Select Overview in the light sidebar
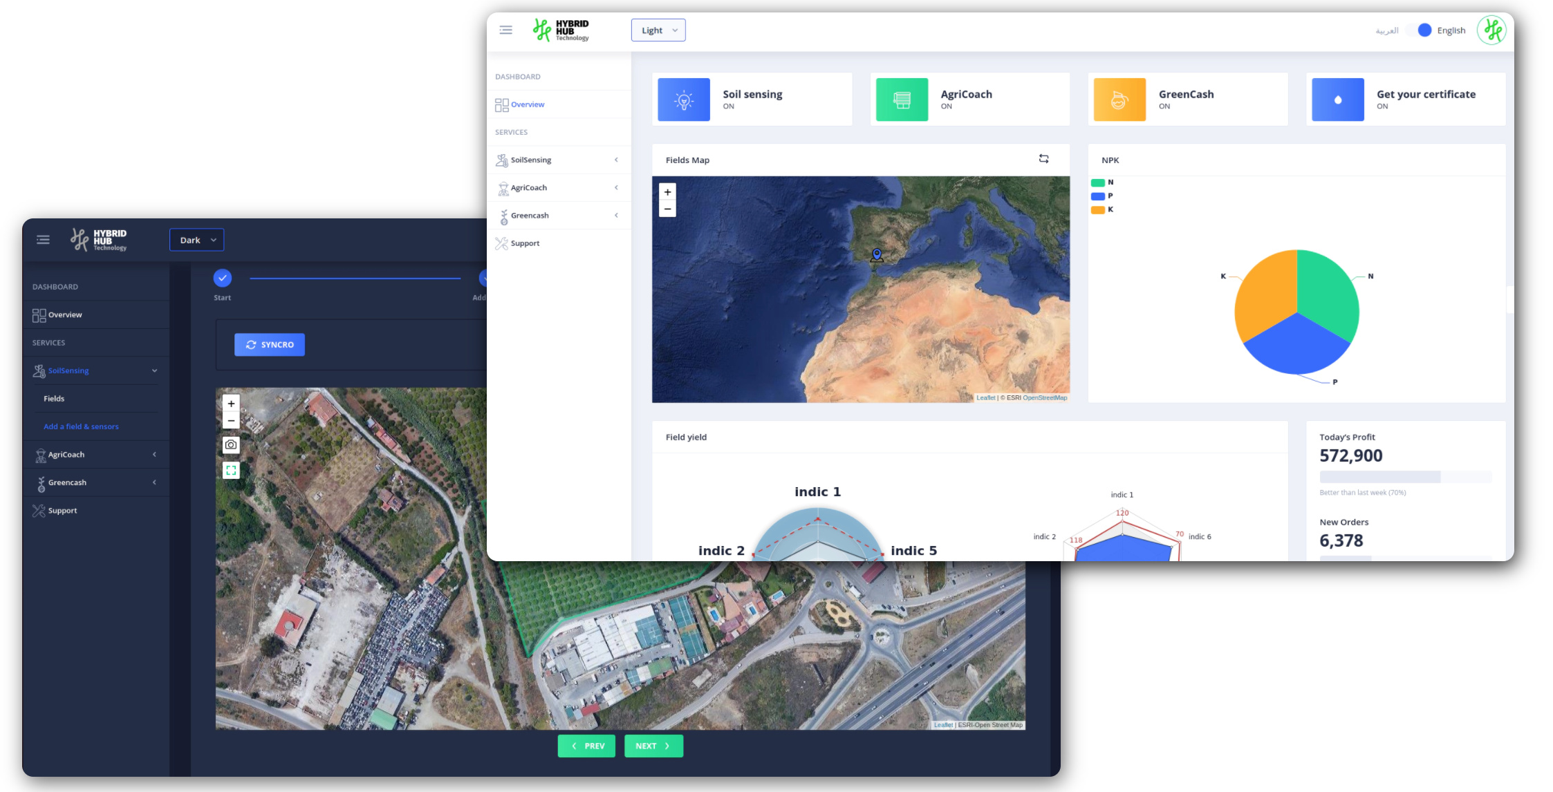This screenshot has width=1553, height=792. [x=528, y=104]
